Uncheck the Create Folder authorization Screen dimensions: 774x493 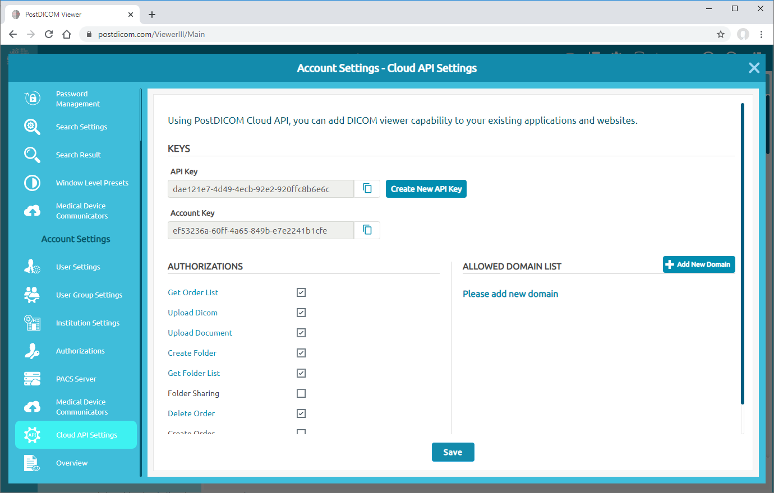point(301,353)
